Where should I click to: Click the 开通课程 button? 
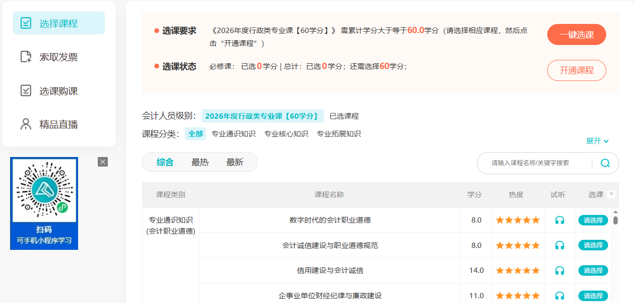pos(576,70)
